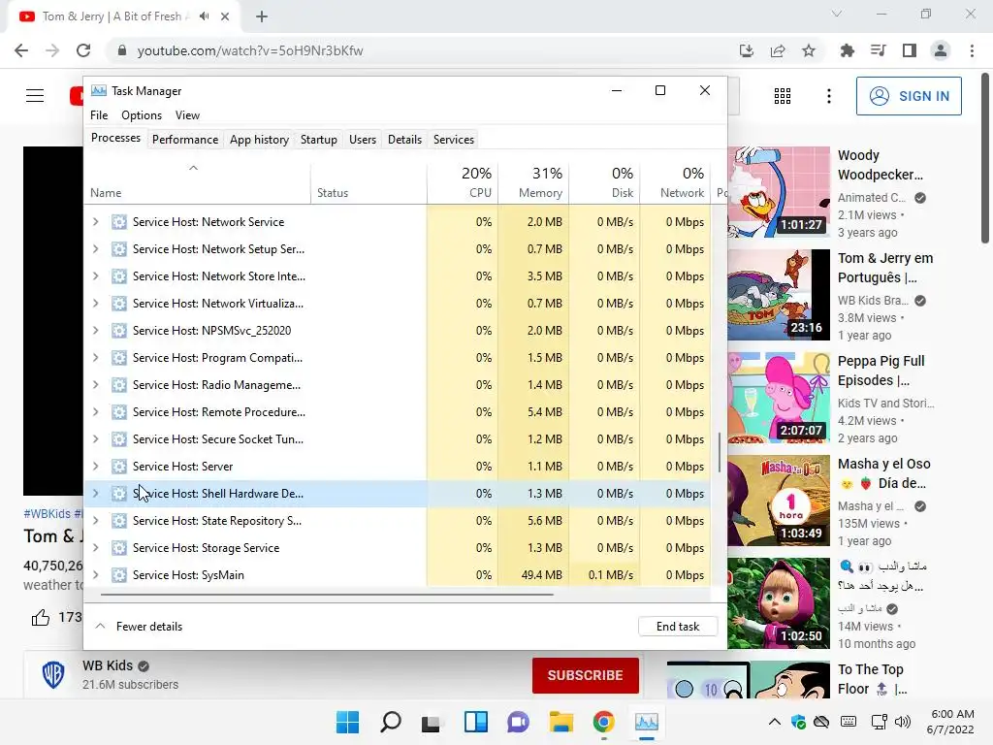993x745 pixels.
Task: Open Chrome media controls icon
Action: [879, 50]
